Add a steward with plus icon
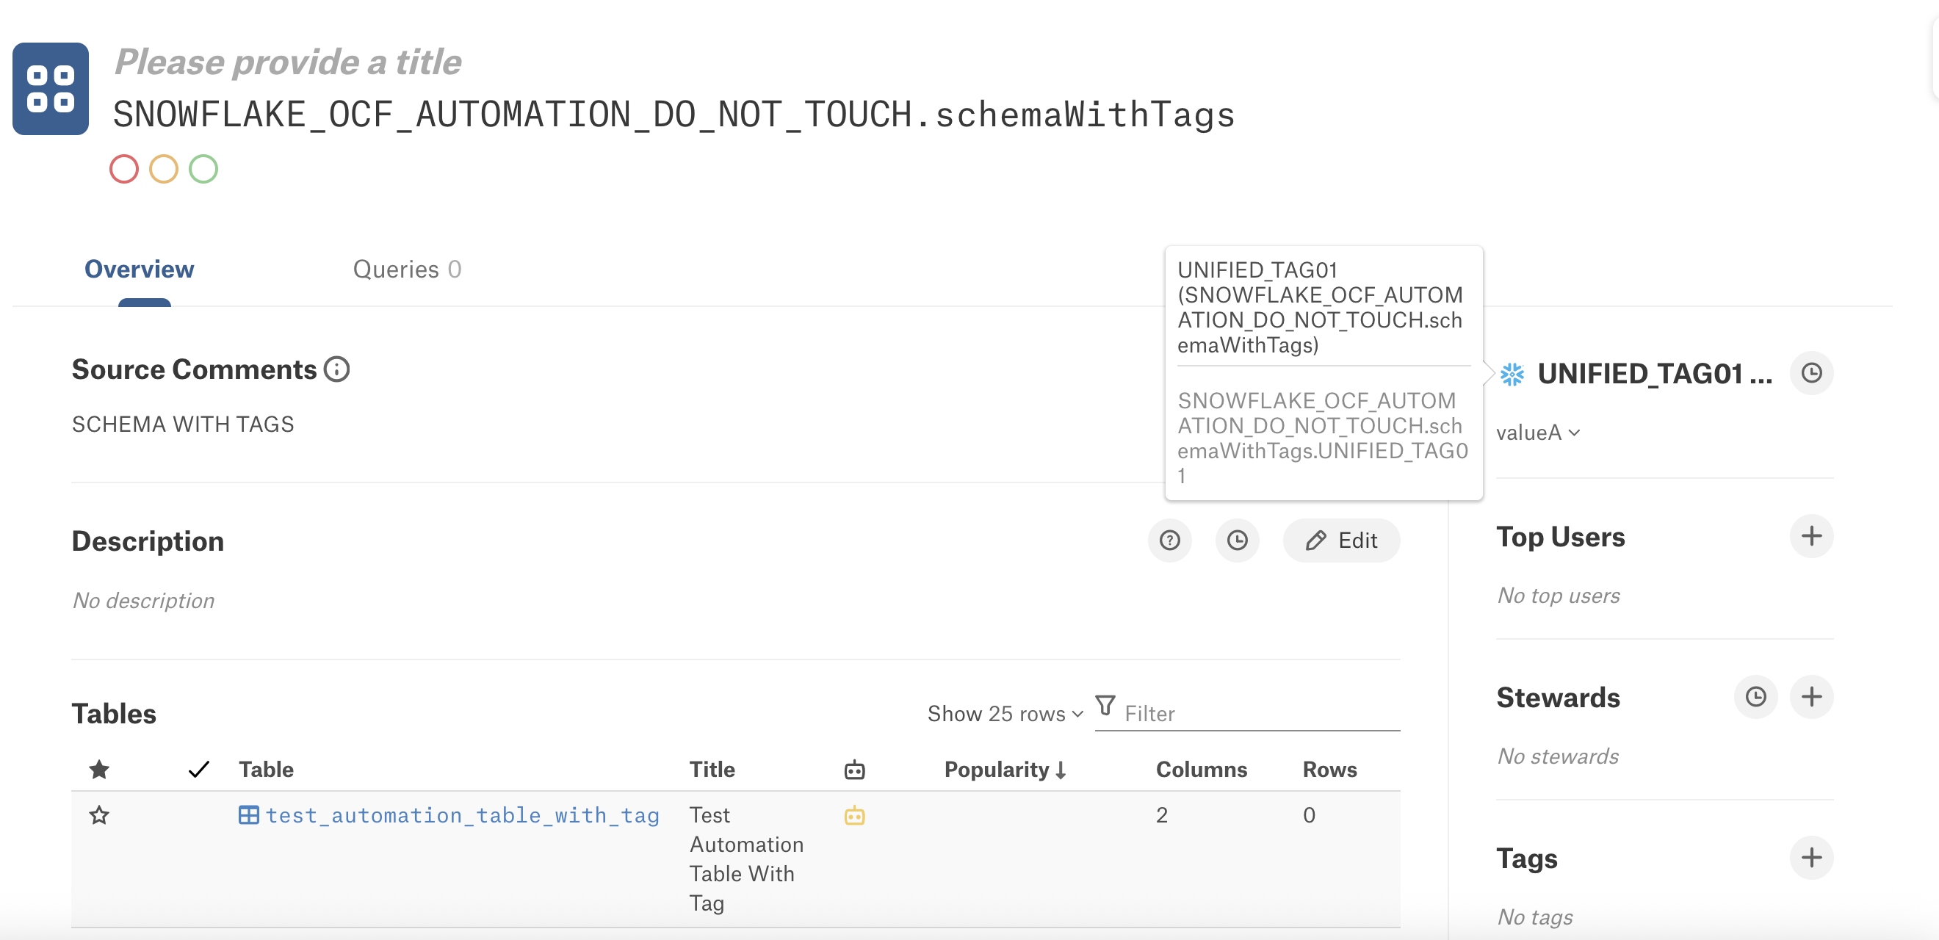 1812,697
